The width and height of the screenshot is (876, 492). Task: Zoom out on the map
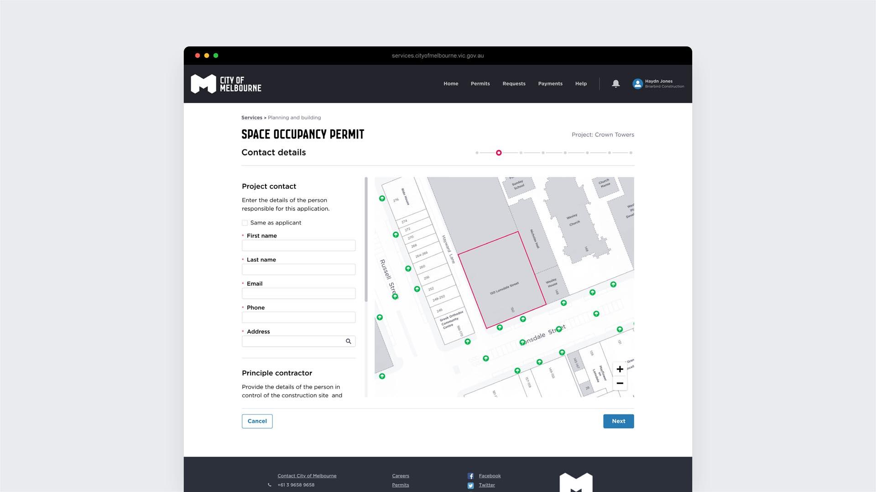click(x=620, y=384)
